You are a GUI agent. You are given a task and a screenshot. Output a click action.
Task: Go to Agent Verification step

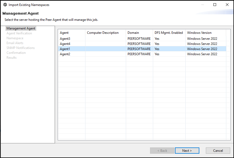click(19, 33)
